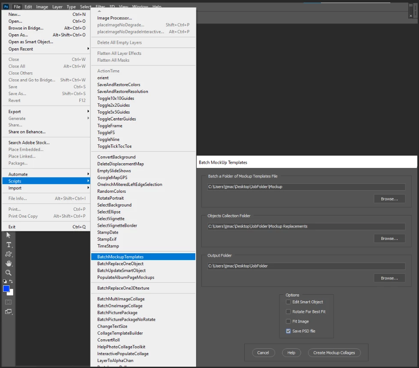Choose Exit from the File menu
The image size is (419, 368).
46,227
